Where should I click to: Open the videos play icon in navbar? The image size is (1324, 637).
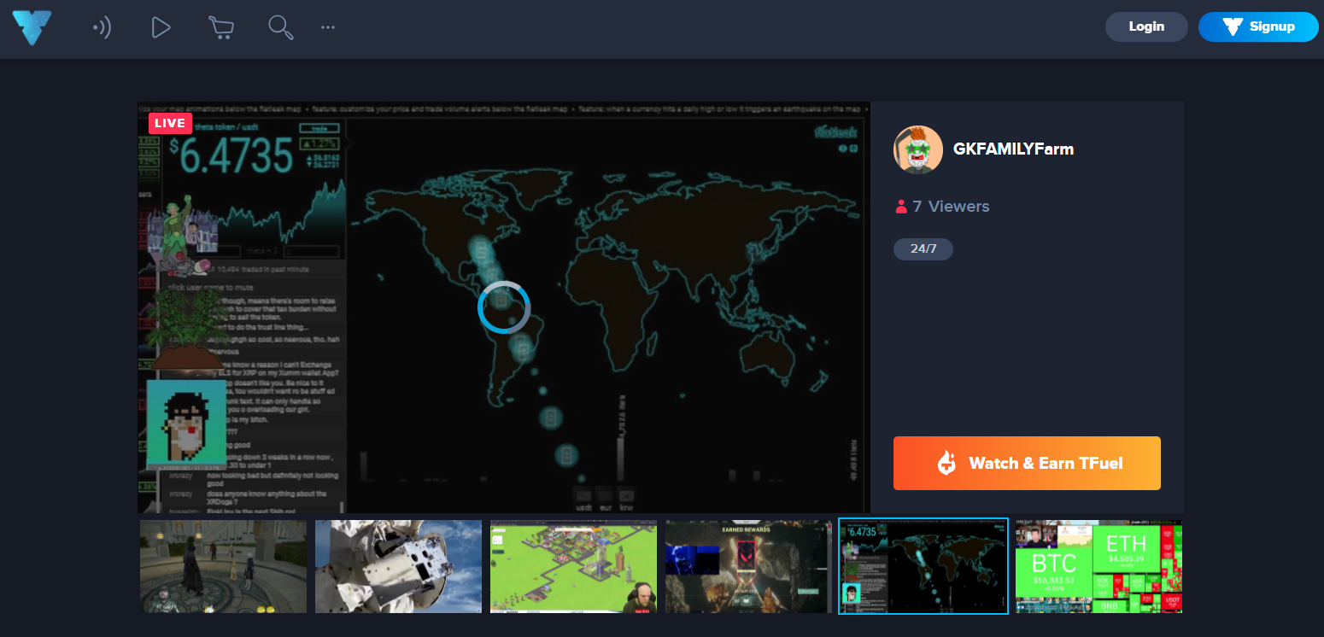(x=161, y=27)
